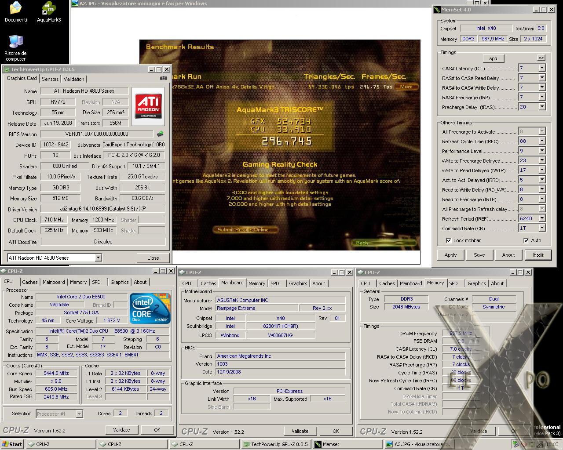Toggle the Auto checkbox in MemSet
This screenshot has width=563, height=450.
[526, 240]
